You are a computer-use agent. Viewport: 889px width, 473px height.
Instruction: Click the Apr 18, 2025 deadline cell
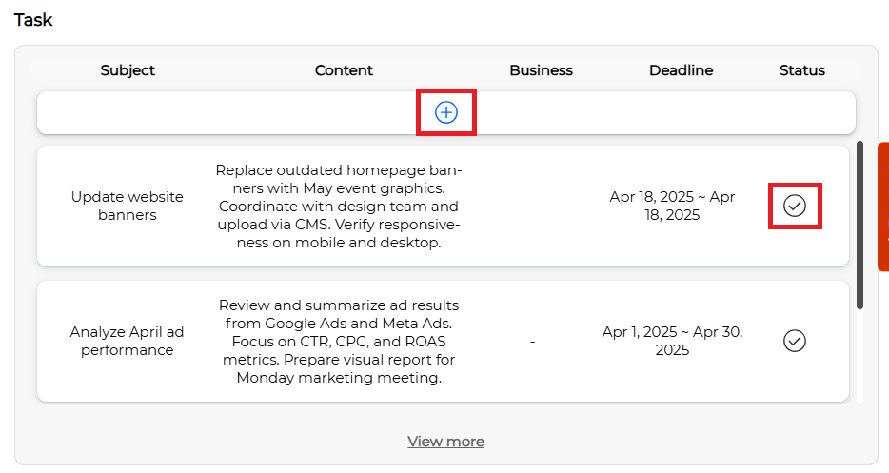[672, 206]
